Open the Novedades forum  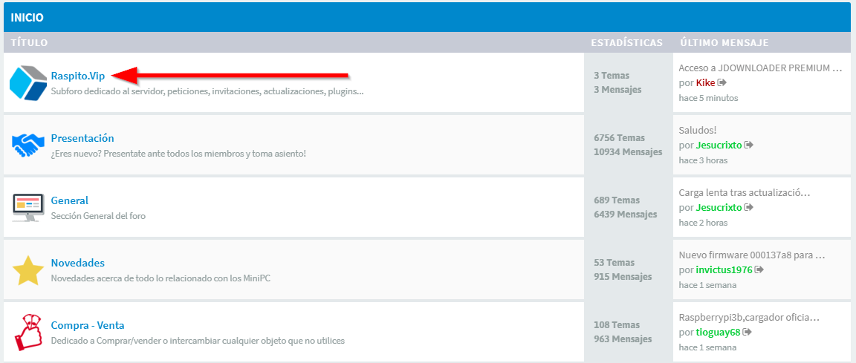[x=77, y=263]
